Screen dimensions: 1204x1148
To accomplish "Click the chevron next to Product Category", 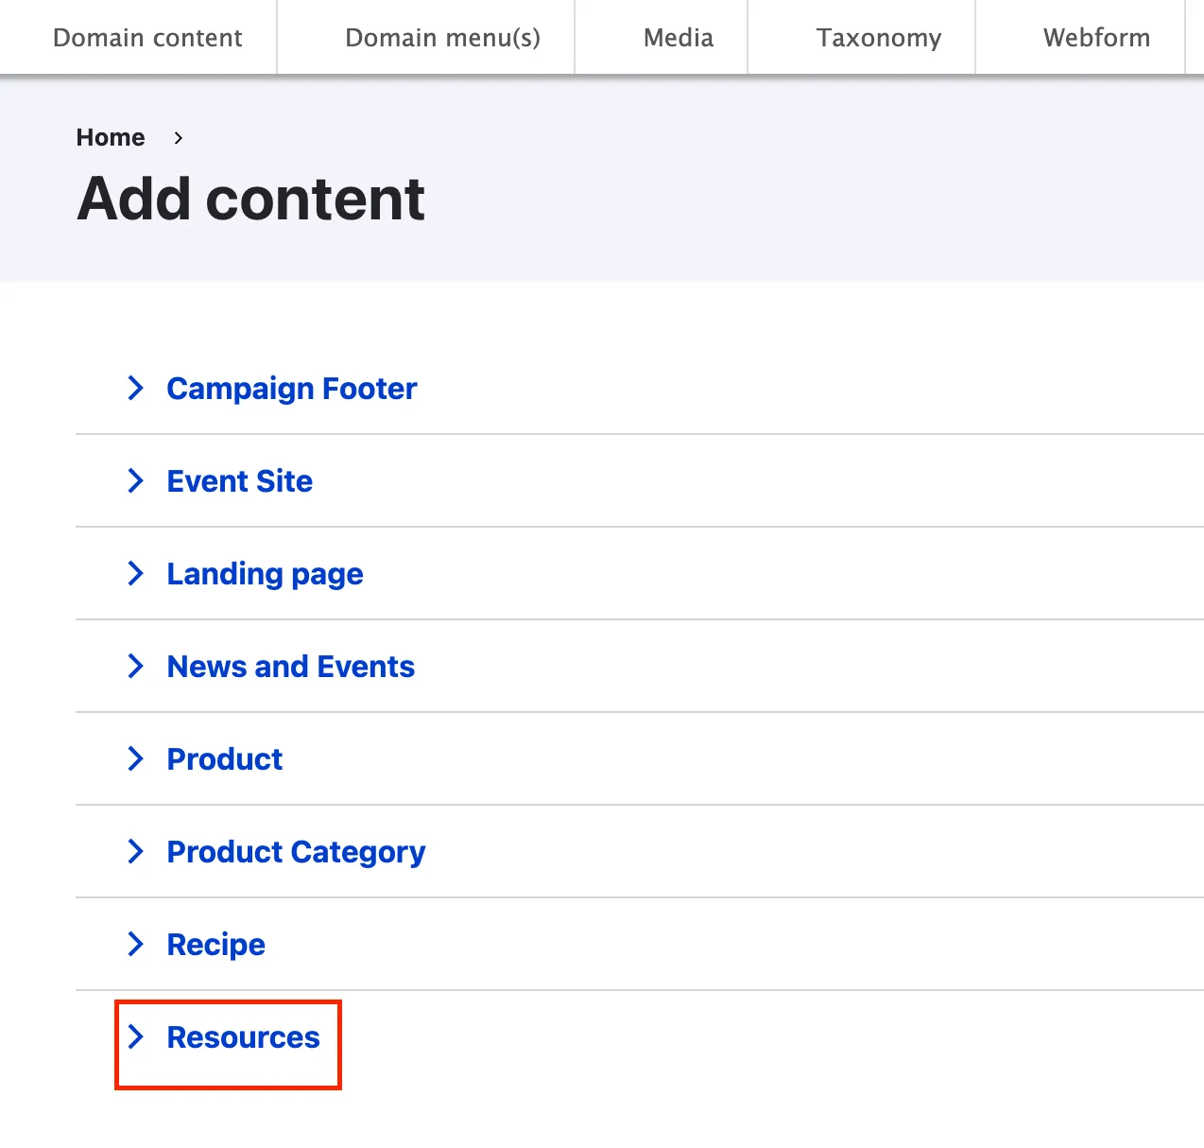I will (136, 851).
